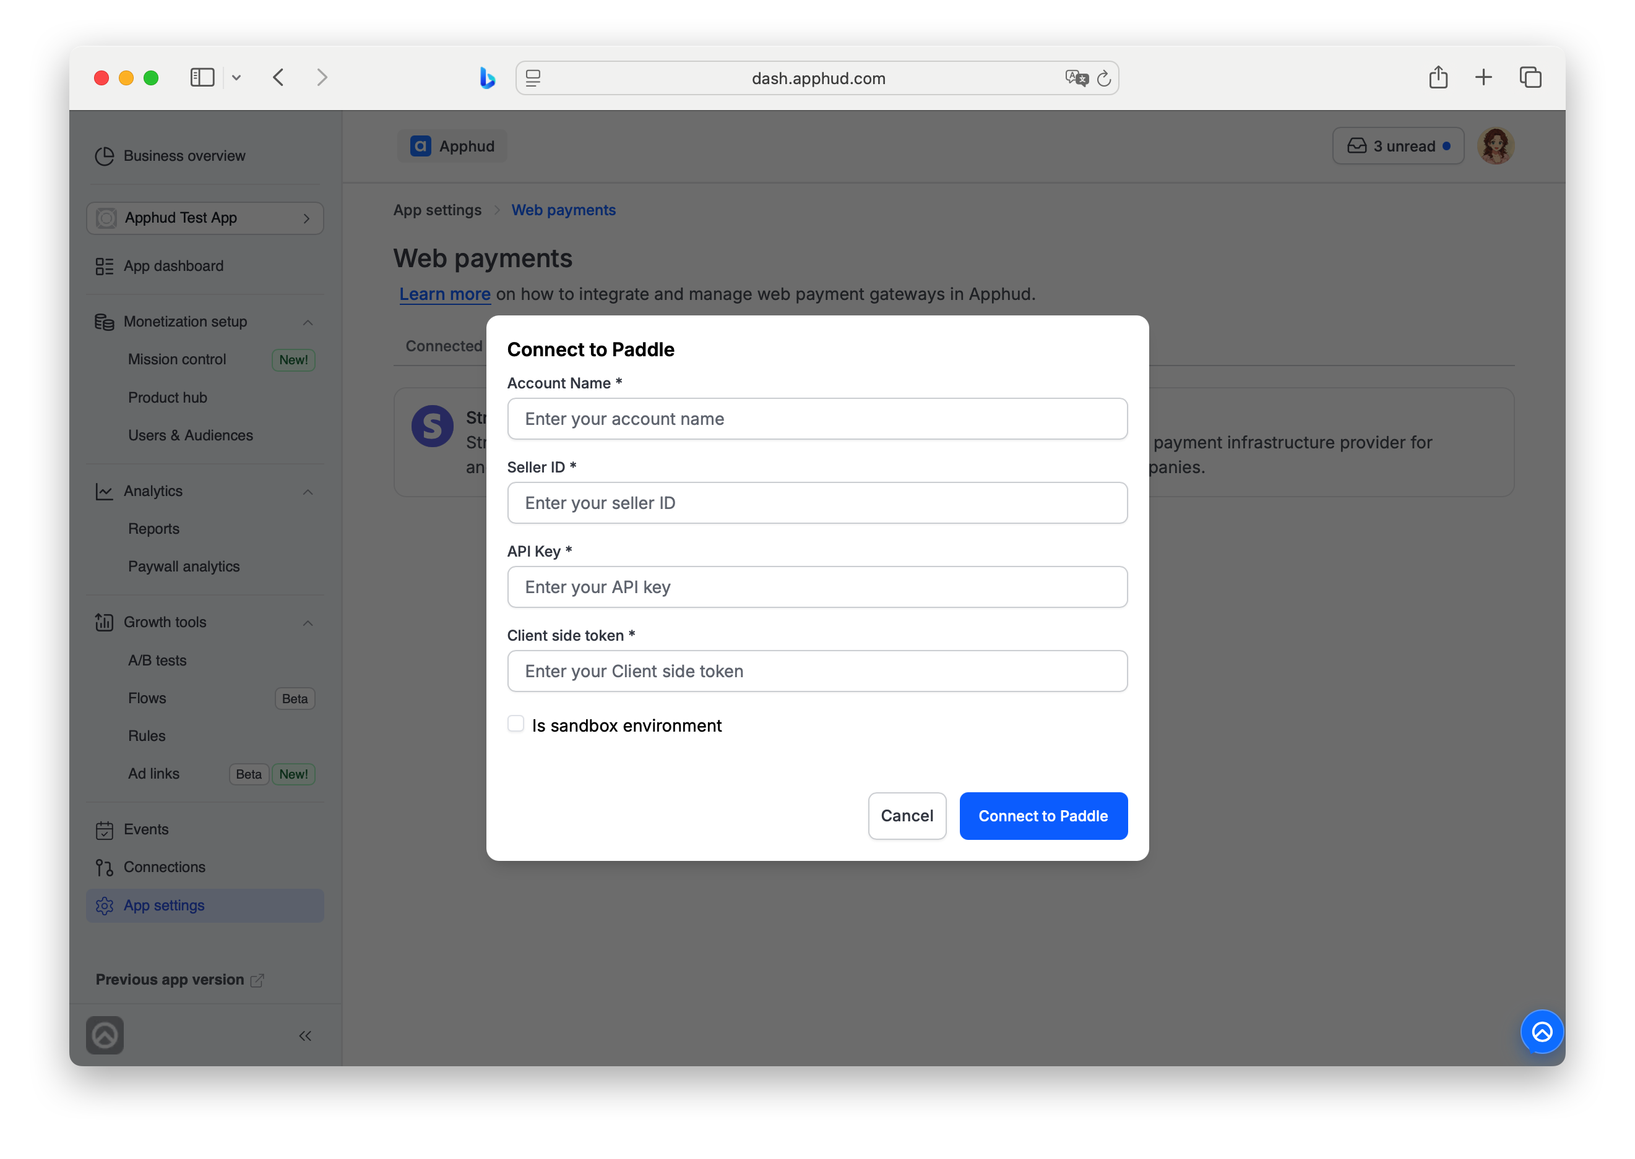Click the Client side token input field

[x=817, y=671]
